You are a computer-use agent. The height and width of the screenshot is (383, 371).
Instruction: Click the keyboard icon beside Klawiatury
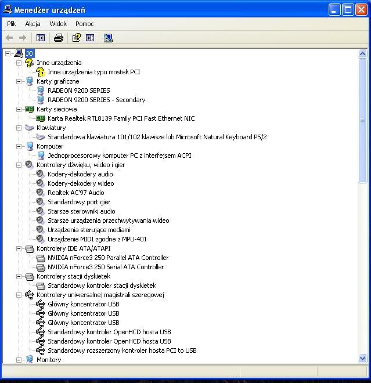30,128
